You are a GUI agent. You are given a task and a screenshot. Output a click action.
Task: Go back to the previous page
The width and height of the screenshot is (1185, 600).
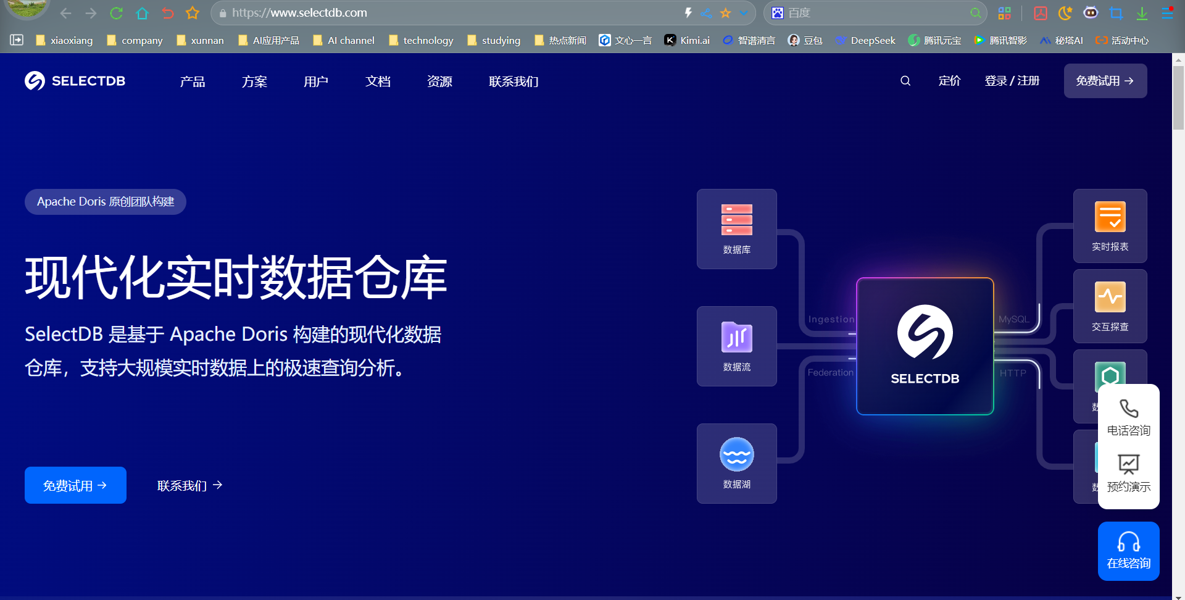[66, 13]
